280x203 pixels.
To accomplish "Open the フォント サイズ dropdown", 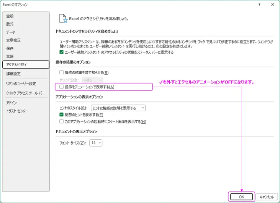I will pyautogui.click(x=96, y=143).
